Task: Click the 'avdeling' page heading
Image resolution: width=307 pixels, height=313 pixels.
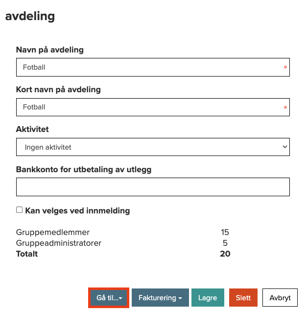Action: tap(30, 16)
